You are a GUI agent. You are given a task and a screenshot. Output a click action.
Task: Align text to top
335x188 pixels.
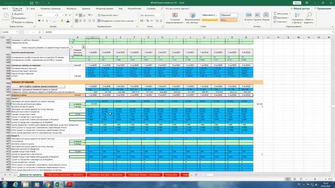(x=76, y=15)
